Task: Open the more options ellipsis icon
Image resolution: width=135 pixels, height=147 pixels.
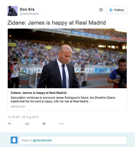Action: point(61,124)
